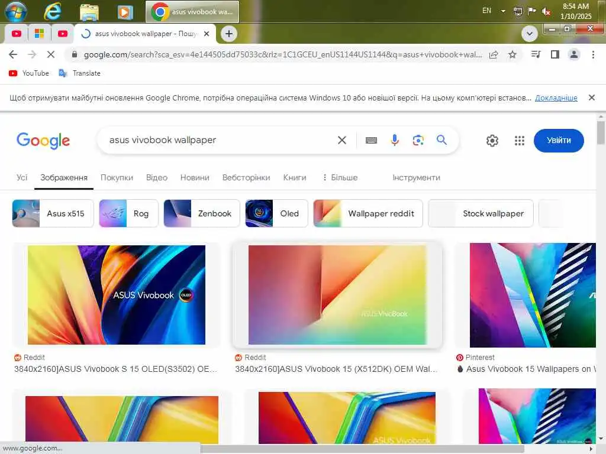Screen dimensions: 606x454
Task: Filter by Stock wallpaper chip
Action: tap(481, 213)
